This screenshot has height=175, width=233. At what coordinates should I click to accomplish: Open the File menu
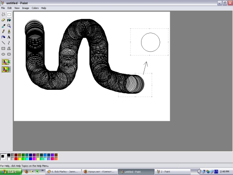click(x=3, y=8)
